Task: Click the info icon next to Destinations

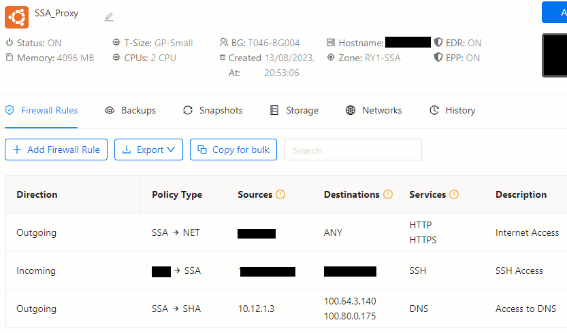Action: (x=388, y=194)
